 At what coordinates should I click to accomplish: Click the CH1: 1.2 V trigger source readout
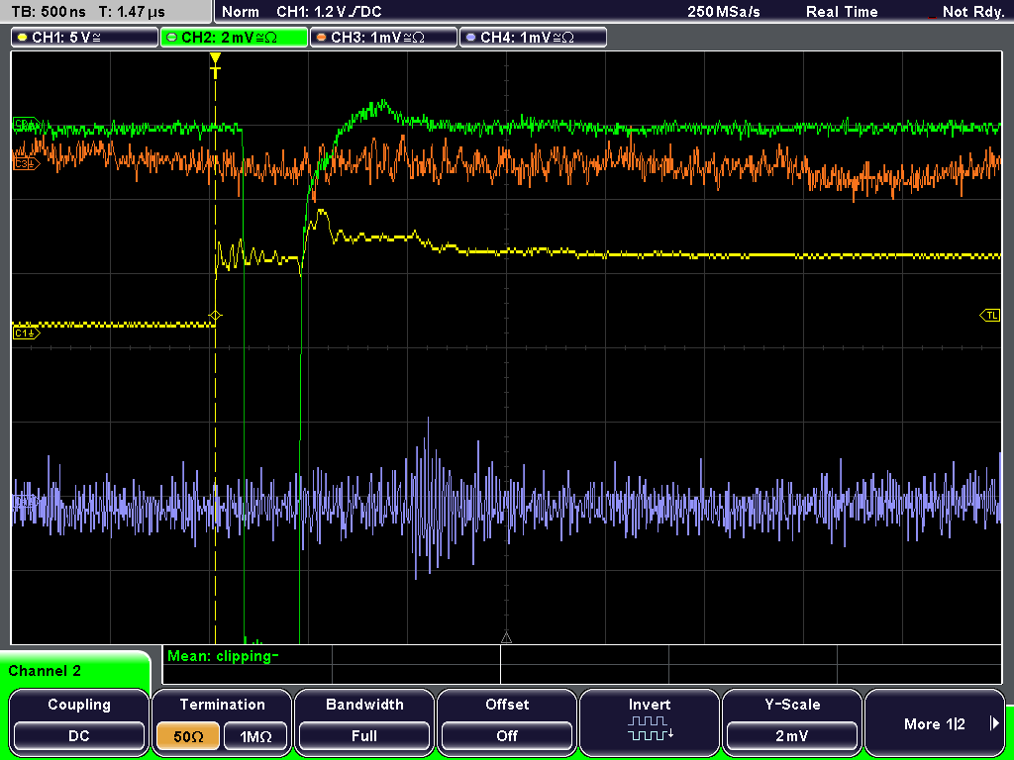coord(329,12)
